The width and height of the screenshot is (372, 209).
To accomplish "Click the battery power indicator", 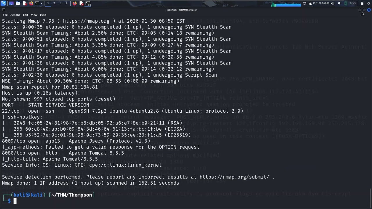I will click(346, 3).
